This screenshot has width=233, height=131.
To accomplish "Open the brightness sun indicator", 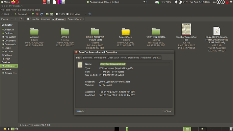I will (176, 2).
